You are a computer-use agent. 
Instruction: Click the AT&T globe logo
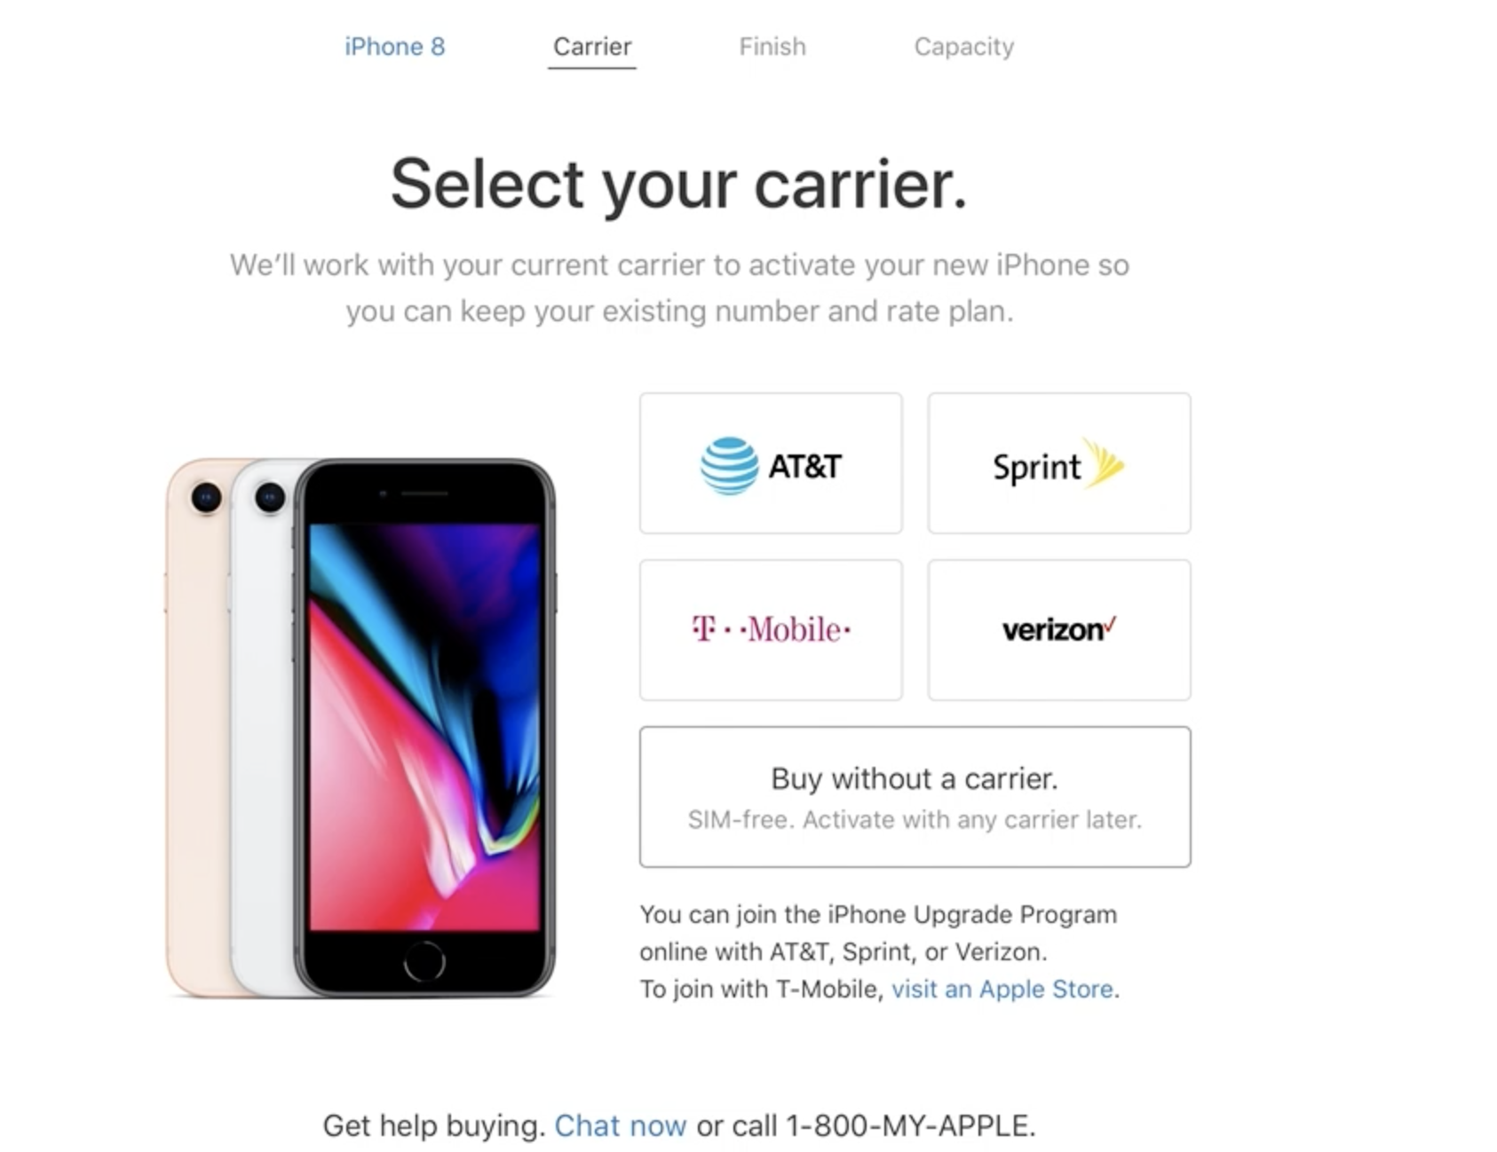click(x=729, y=465)
